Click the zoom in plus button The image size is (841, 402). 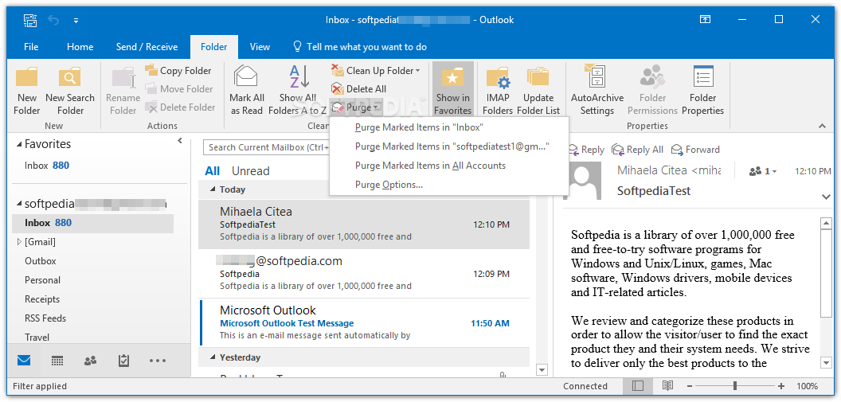[781, 386]
